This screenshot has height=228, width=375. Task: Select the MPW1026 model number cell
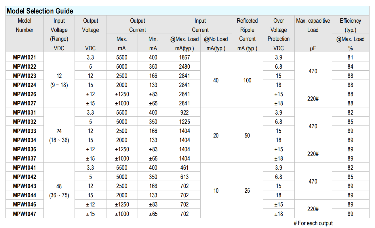point(24,94)
